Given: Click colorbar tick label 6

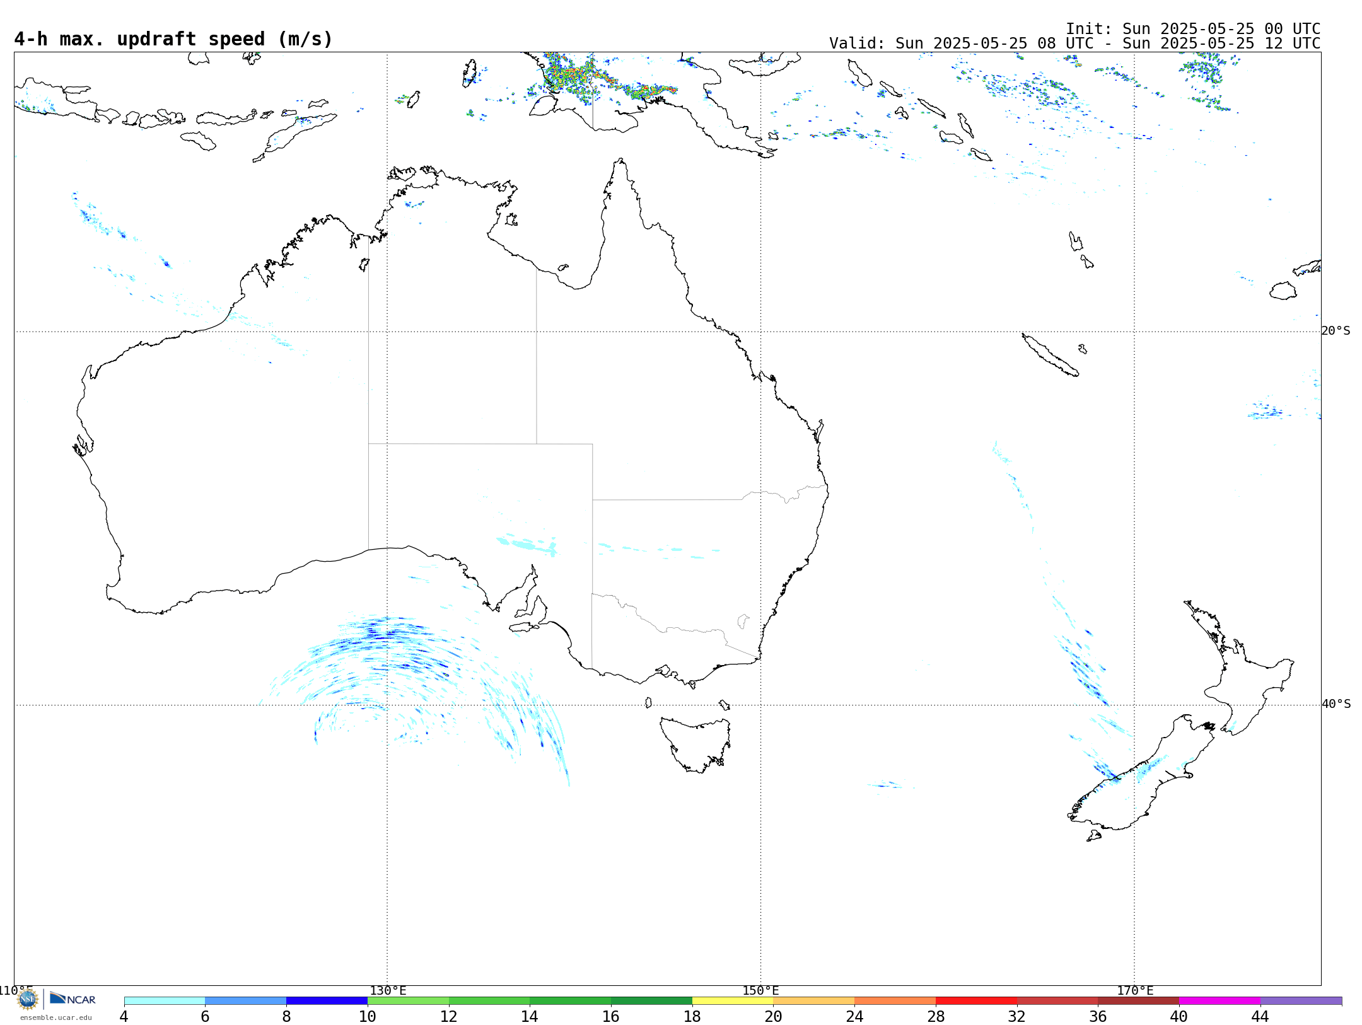Looking at the screenshot, I should 205,1017.
